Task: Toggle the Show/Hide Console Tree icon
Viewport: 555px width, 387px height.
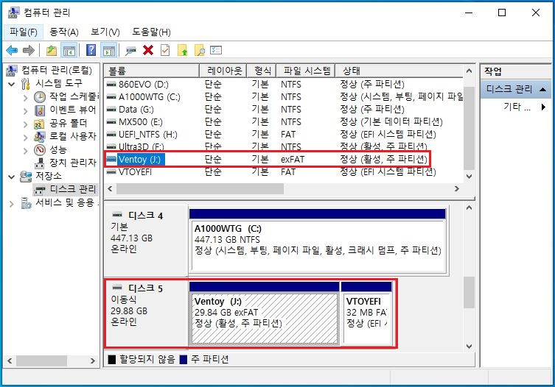Action: (69, 51)
